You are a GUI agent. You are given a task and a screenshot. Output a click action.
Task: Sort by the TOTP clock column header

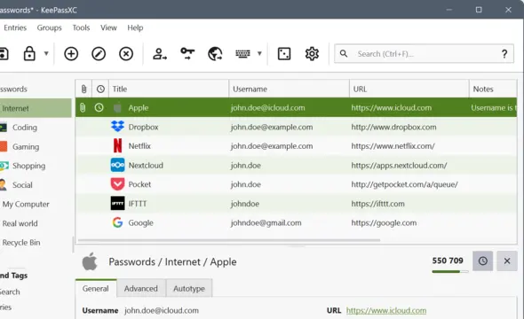tap(100, 89)
